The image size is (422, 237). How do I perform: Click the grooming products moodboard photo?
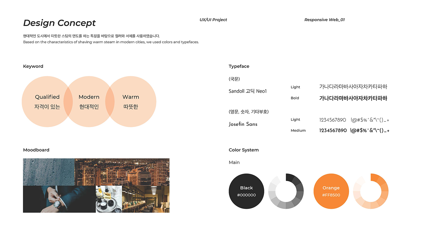[x=108, y=199]
